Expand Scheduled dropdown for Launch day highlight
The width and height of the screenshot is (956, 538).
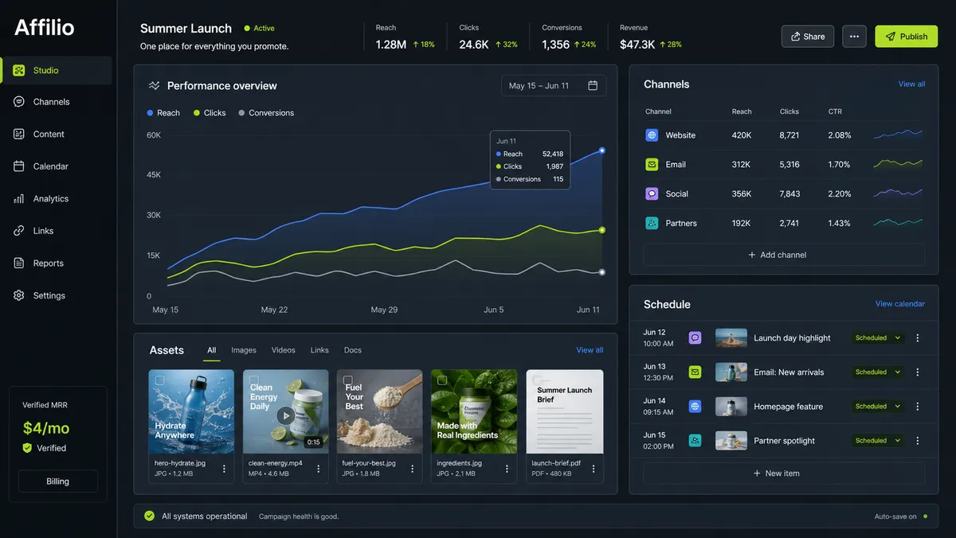click(x=878, y=338)
